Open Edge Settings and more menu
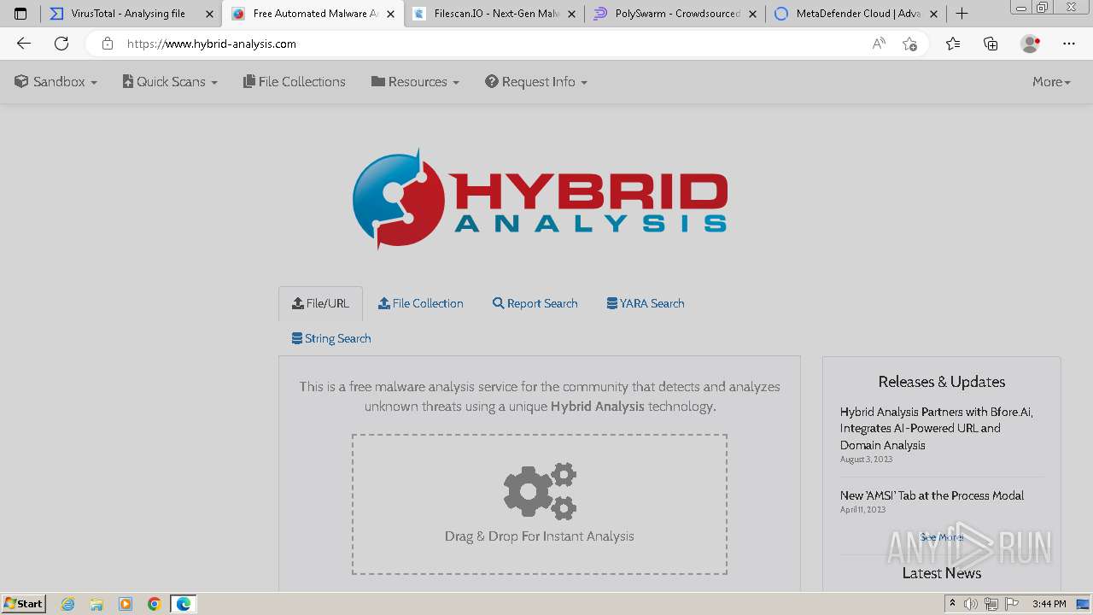1093x615 pixels. (x=1069, y=44)
